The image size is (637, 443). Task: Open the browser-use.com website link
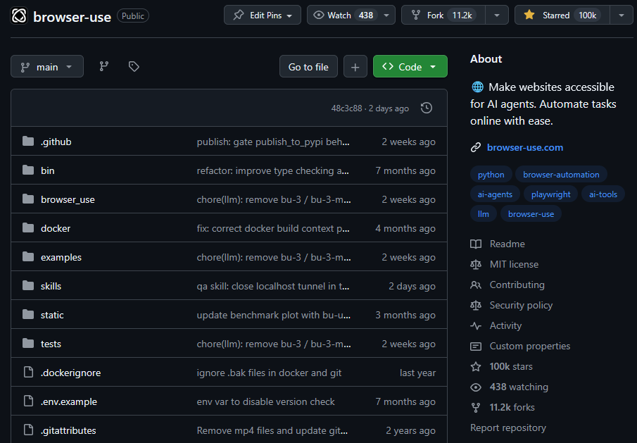tap(525, 147)
